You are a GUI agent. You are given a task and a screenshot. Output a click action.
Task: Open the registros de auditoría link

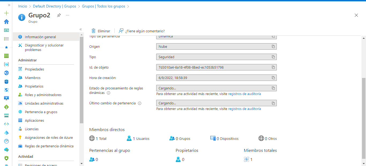point(245,94)
